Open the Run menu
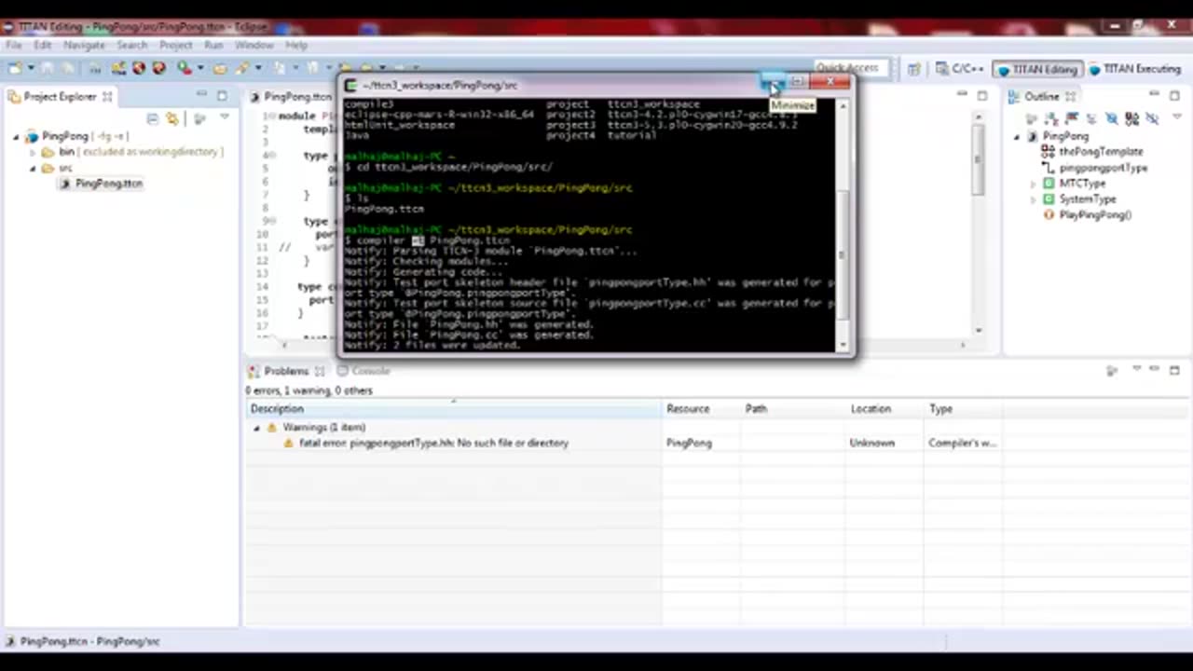Screen dimensions: 1193x671 point(213,45)
